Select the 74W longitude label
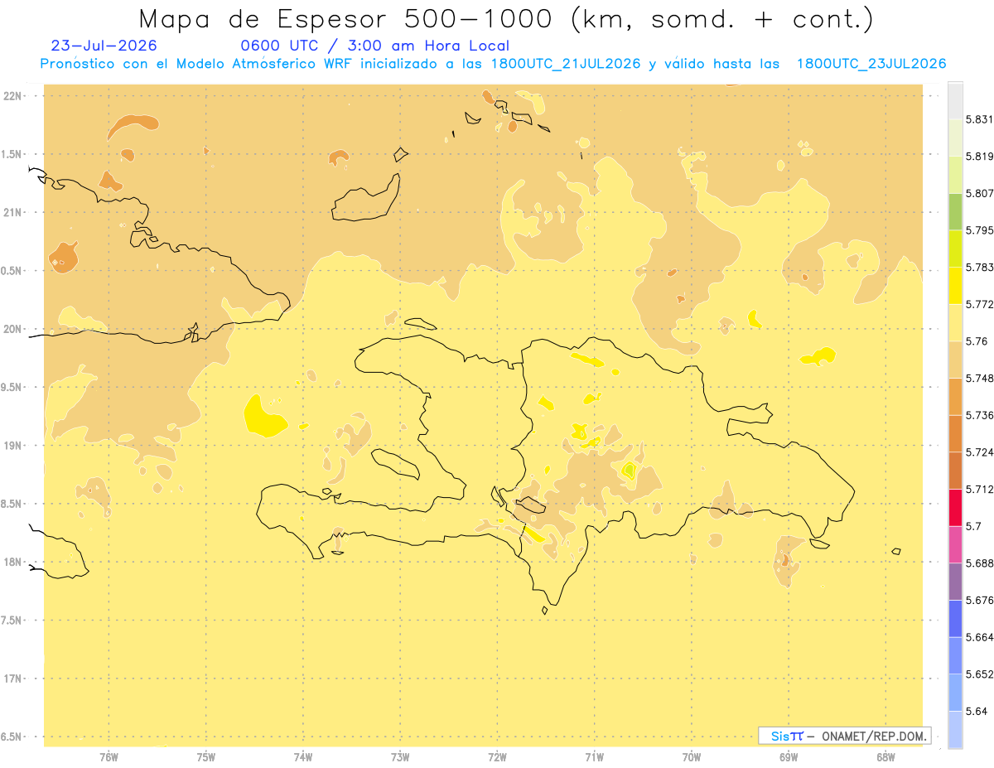The image size is (994, 768). pos(302,757)
